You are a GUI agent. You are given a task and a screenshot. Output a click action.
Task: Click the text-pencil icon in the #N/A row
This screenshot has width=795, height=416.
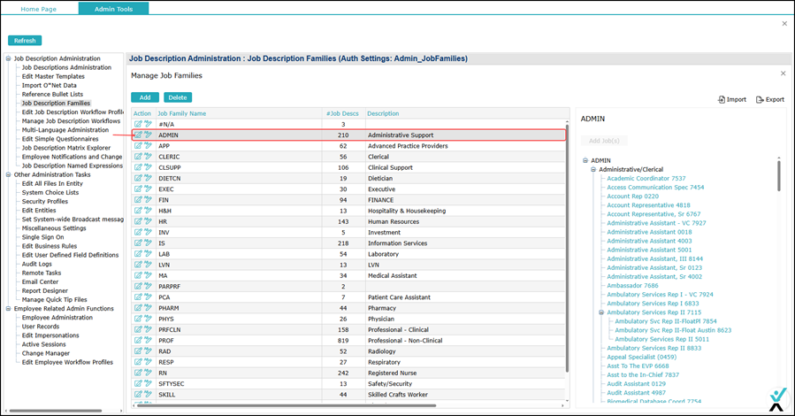tap(148, 124)
